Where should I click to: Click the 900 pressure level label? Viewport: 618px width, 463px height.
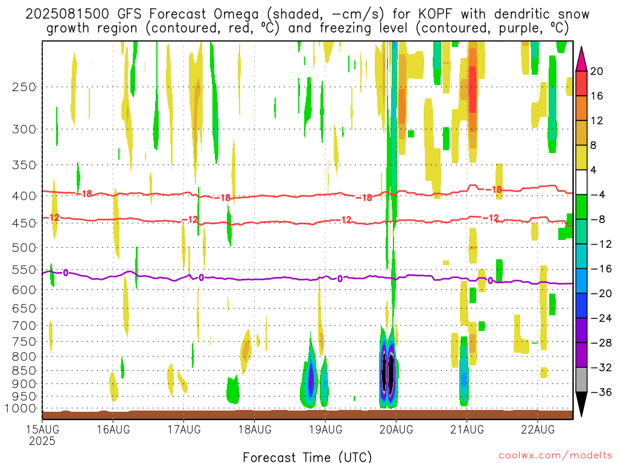click(24, 384)
